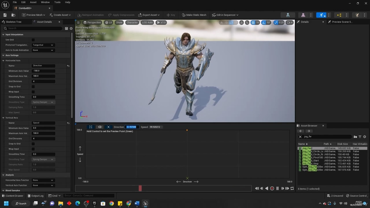This screenshot has width=370, height=208.
Task: Open Asset Details settings gear
Action: [x=71, y=28]
